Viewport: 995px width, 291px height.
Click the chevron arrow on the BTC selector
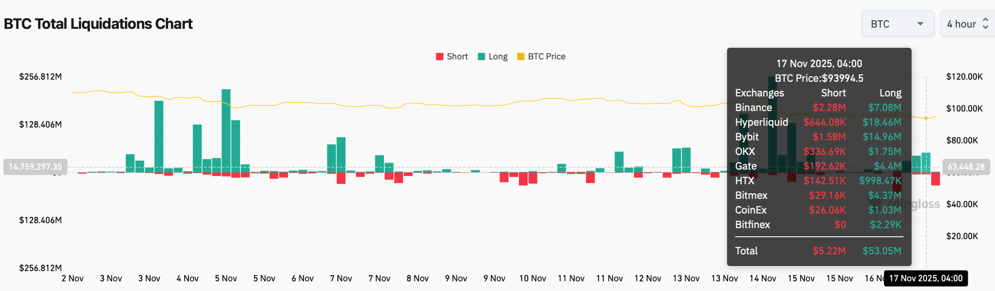coord(921,24)
